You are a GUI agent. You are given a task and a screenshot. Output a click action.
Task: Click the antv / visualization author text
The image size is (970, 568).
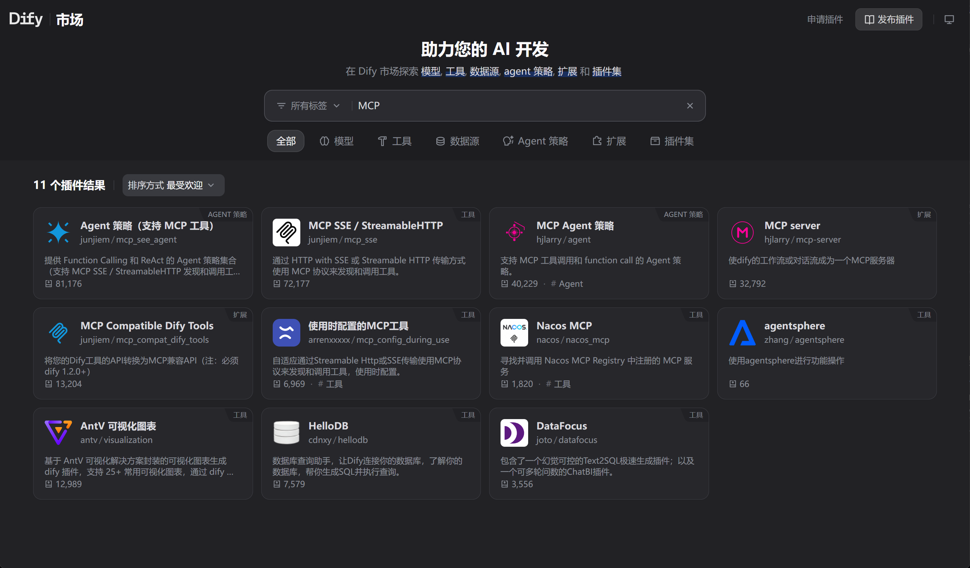coord(116,440)
